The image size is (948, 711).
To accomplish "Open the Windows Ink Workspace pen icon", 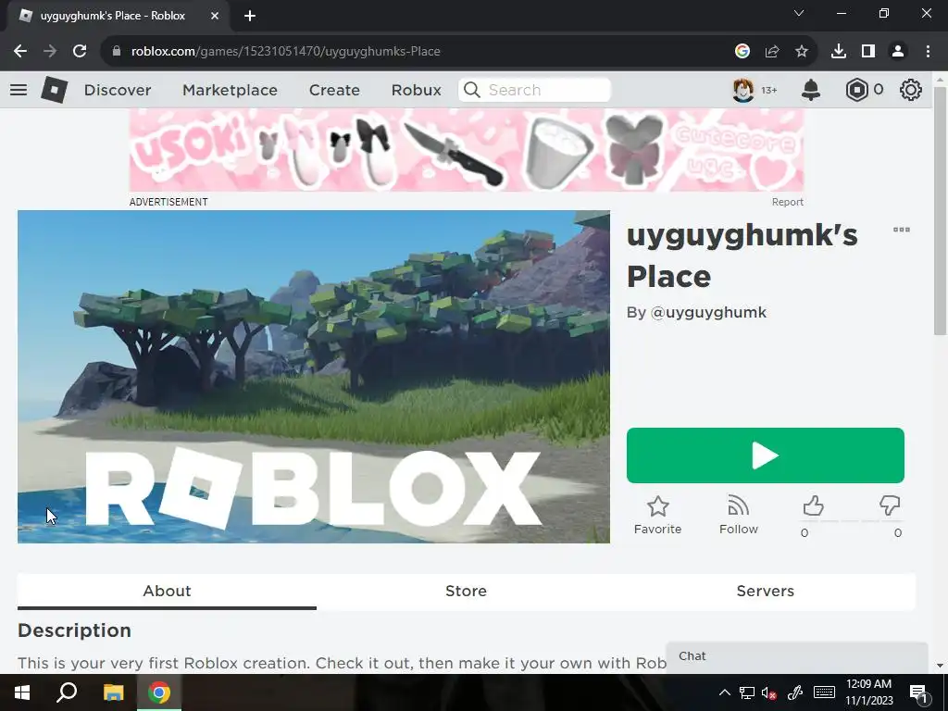I will 795,692.
